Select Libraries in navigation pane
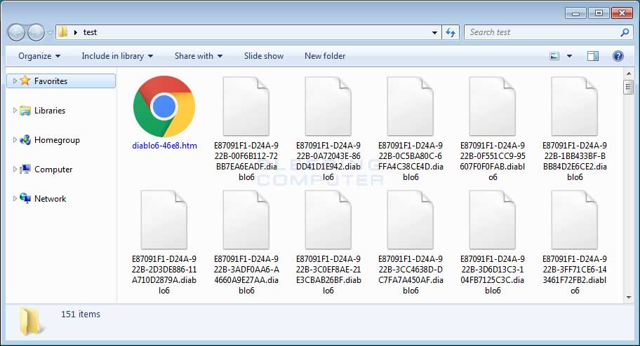640x346 pixels. pos(50,111)
